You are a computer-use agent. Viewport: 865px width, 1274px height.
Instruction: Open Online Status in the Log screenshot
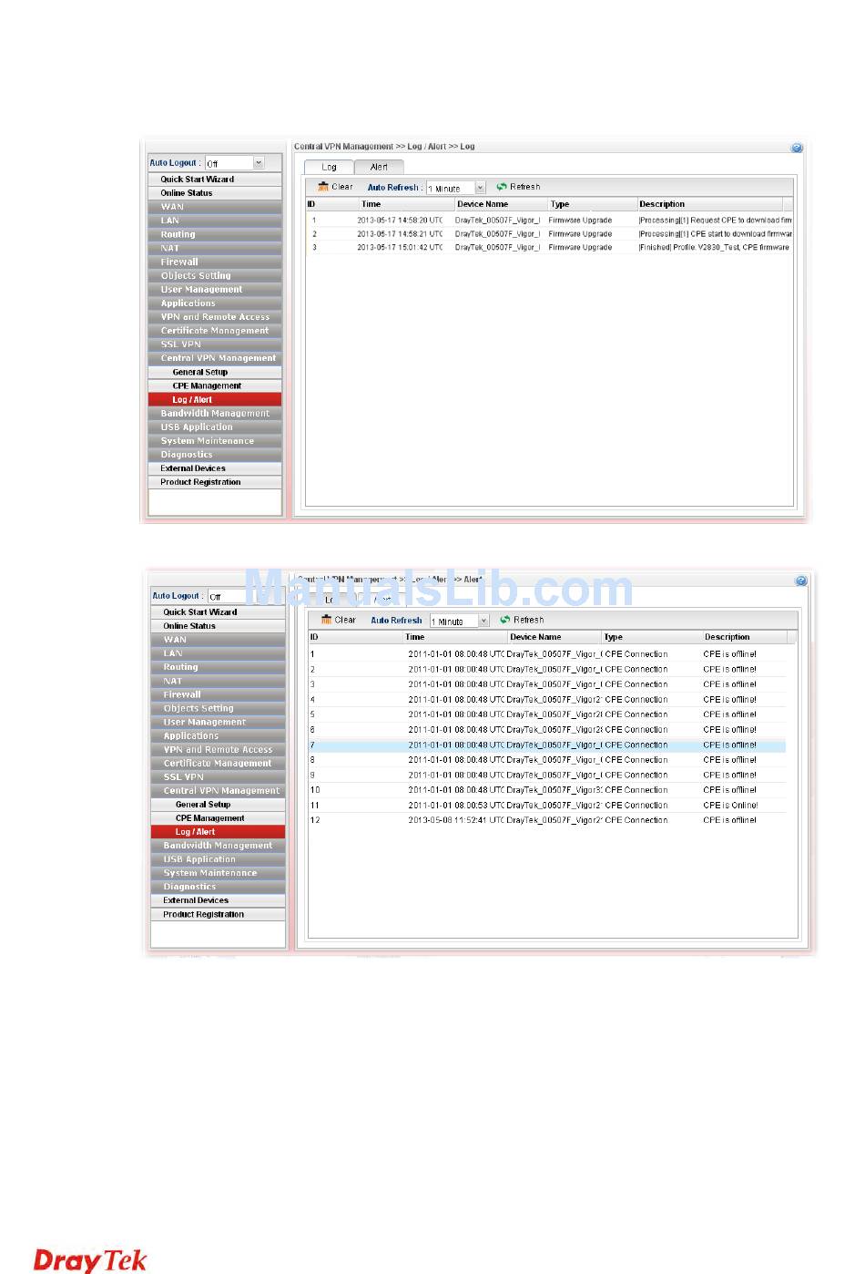tap(215, 193)
